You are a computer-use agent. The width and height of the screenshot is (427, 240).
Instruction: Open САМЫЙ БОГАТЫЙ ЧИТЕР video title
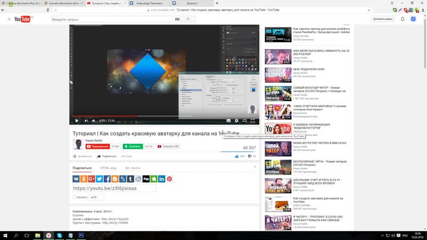click(x=319, y=89)
